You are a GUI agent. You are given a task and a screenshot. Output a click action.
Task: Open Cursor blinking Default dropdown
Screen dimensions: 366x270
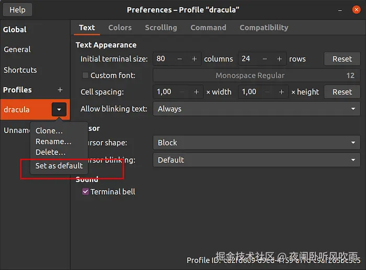point(257,160)
